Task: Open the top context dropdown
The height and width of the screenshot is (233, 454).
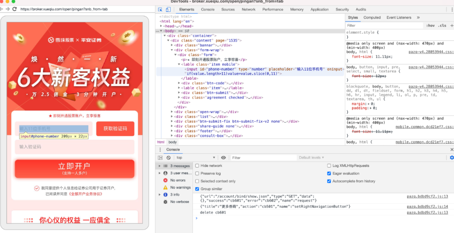Action: (196, 157)
